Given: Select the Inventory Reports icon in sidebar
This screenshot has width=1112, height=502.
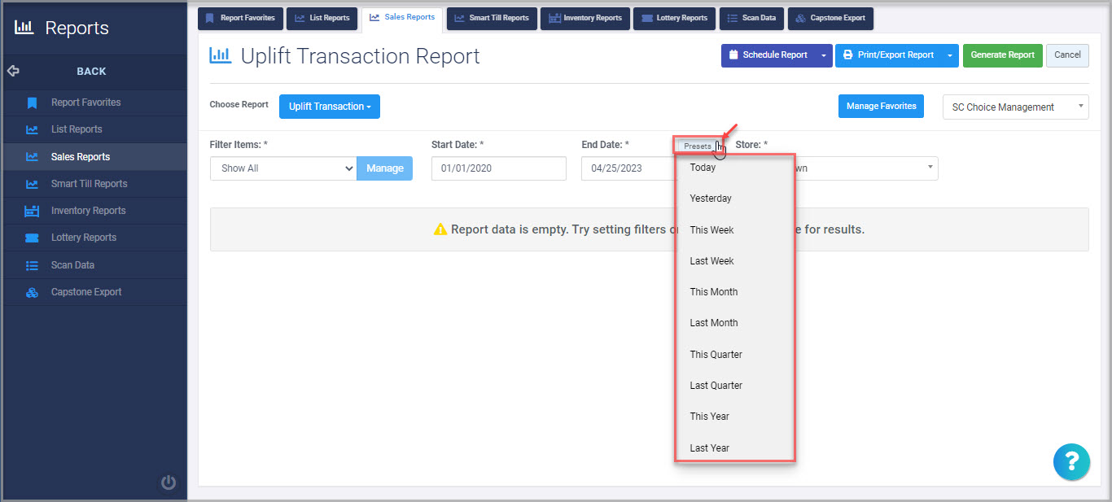Looking at the screenshot, I should pos(33,210).
